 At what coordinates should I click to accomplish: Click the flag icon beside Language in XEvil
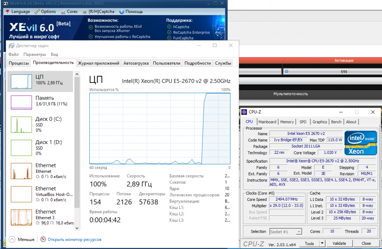click(x=8, y=11)
